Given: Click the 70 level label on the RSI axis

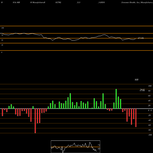Looking at the screenshot, I should coord(2,35).
